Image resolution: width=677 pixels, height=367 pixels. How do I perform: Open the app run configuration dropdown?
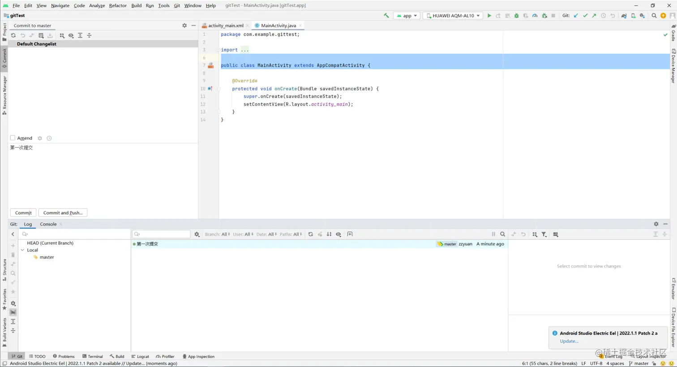pos(407,16)
